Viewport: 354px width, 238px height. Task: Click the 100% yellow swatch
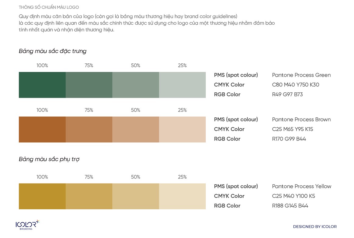[42, 196]
